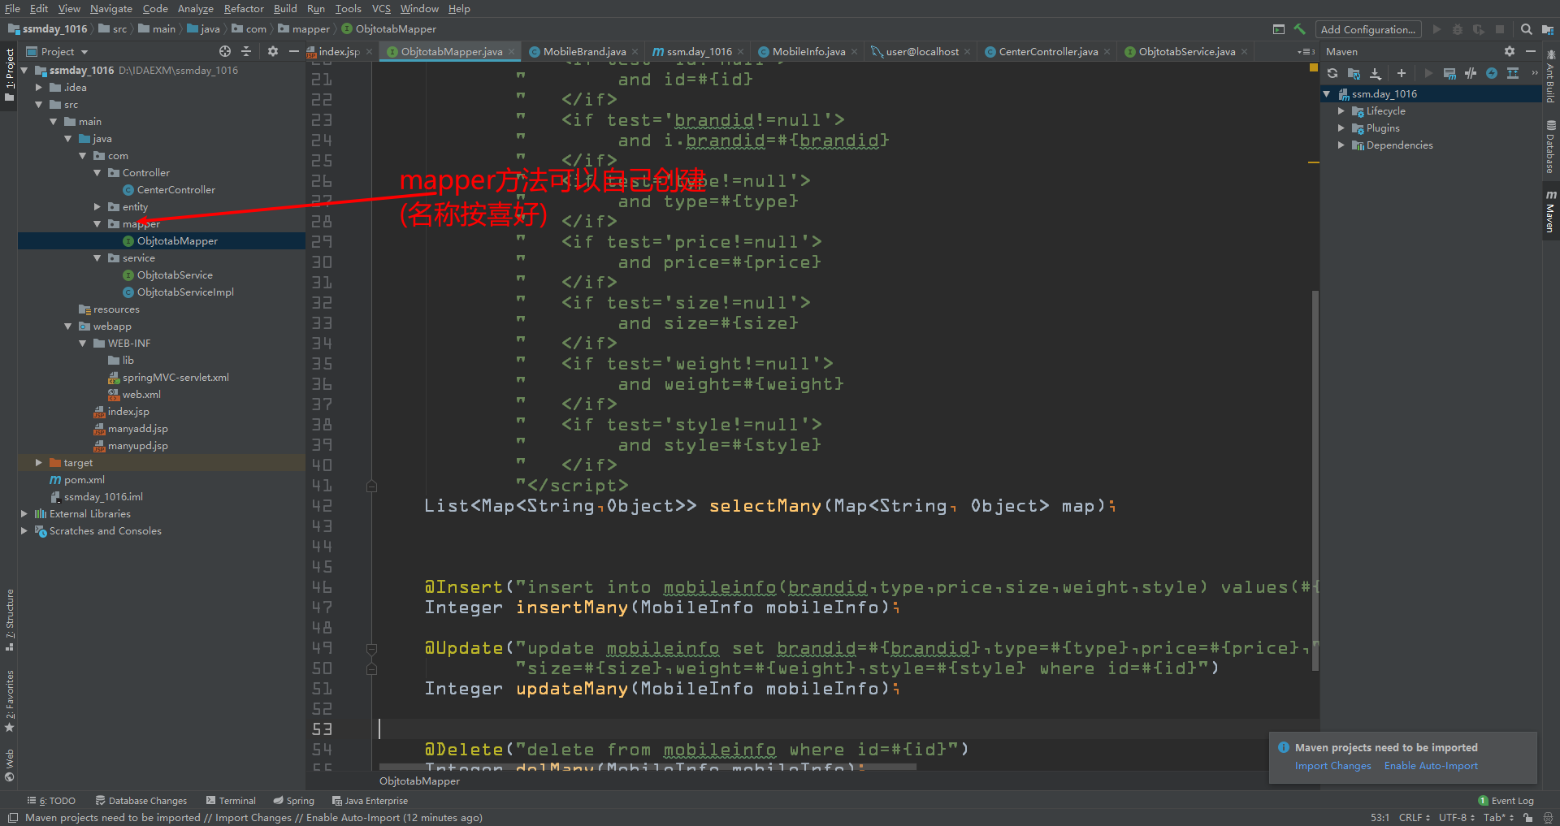Click the tool windows quick-access icon in status bar
1560x826 pixels.
(13, 818)
